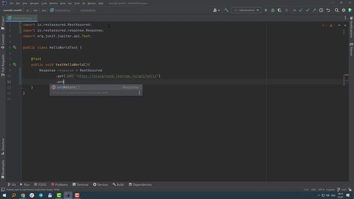354x199 pixels.
Task: Open the Structure tool window
Action: click(3, 146)
